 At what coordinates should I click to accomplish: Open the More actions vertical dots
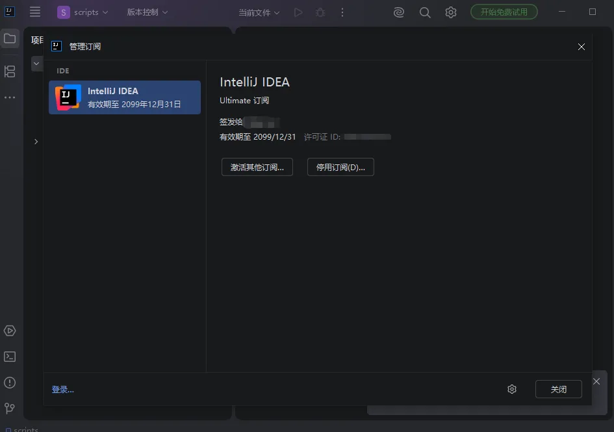pos(342,12)
